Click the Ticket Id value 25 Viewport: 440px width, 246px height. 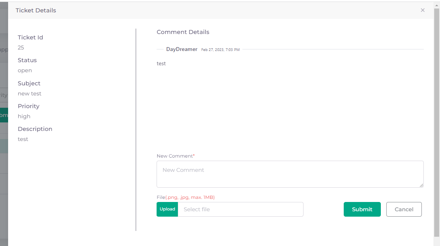click(x=21, y=48)
